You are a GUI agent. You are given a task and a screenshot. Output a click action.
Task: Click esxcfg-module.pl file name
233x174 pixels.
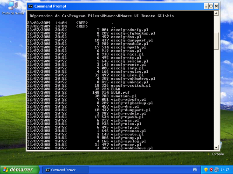[x=130, y=44]
